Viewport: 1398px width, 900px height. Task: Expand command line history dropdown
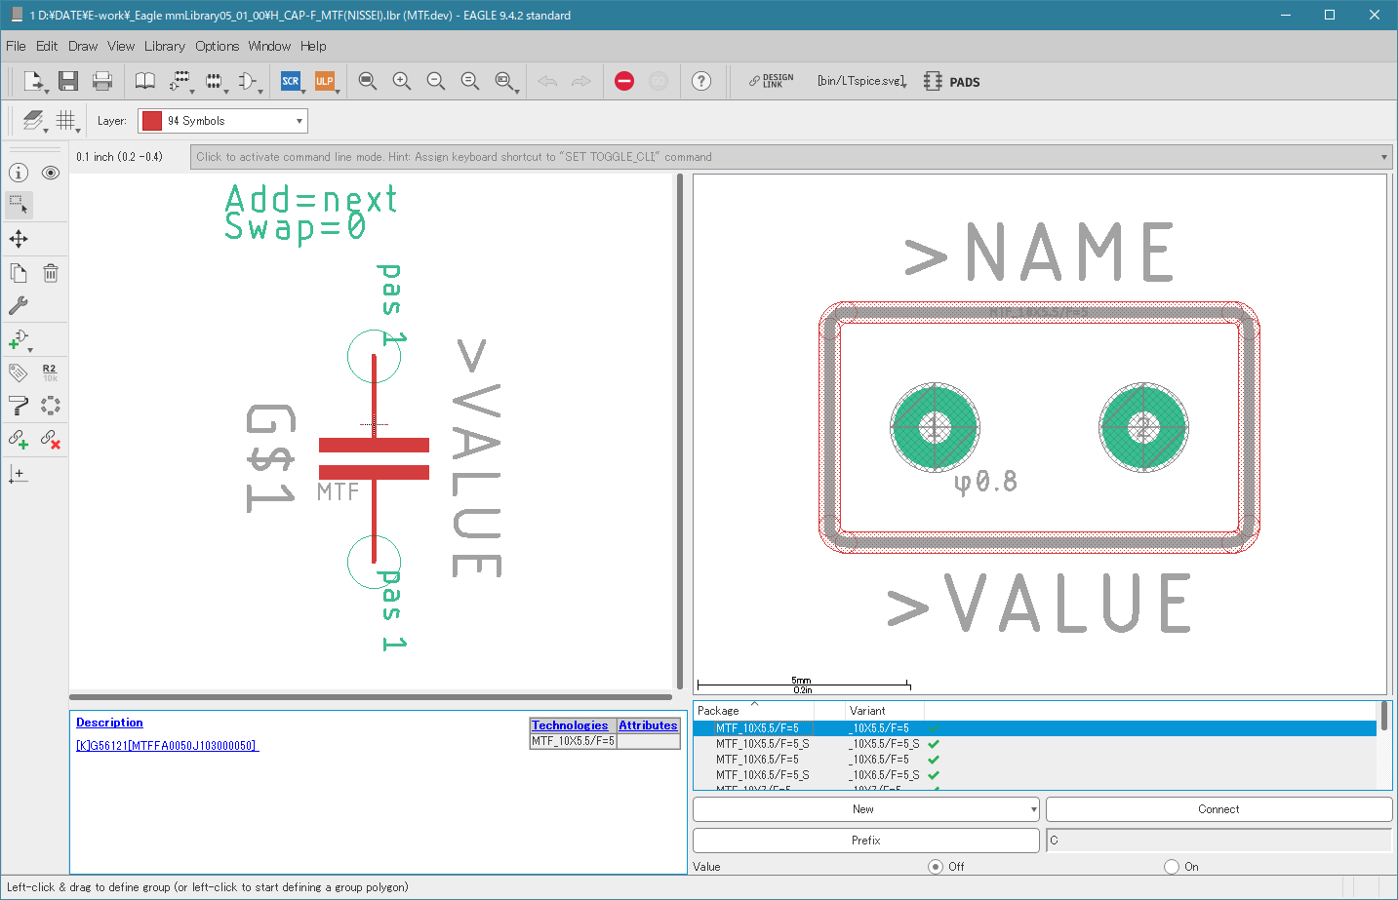[1383, 157]
